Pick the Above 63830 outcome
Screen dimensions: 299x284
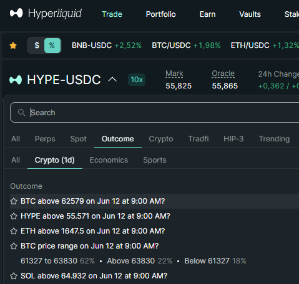click(140, 261)
